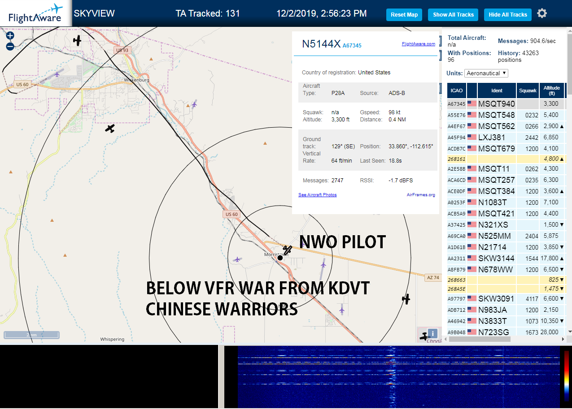Select the MSQT384 row
The width and height of the screenshot is (572, 409).
[x=506, y=191]
